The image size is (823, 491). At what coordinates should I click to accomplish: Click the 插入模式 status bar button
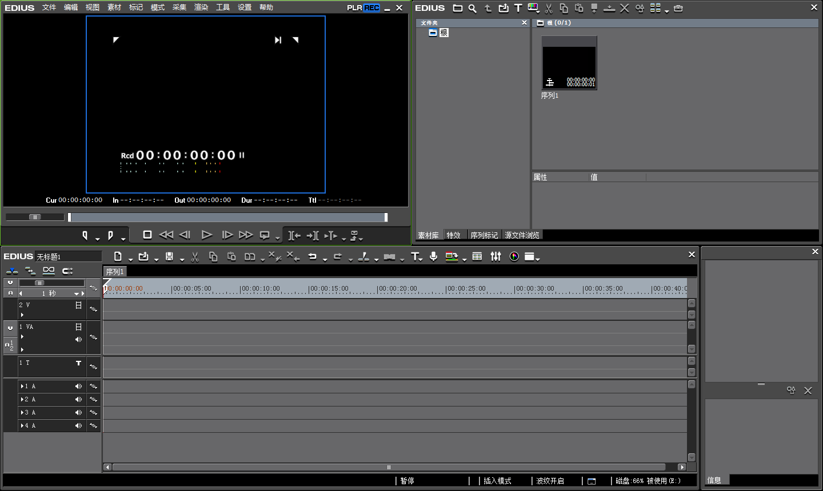[x=497, y=481]
